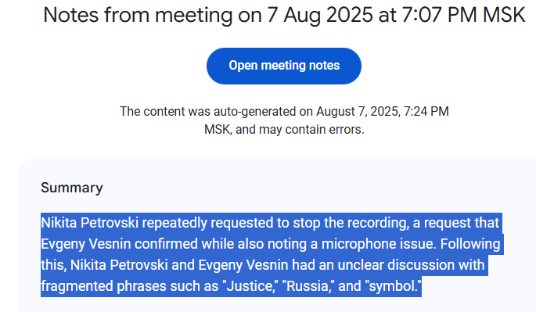
Task: Click the 'Notes from meeting' title heading
Action: 284,15
